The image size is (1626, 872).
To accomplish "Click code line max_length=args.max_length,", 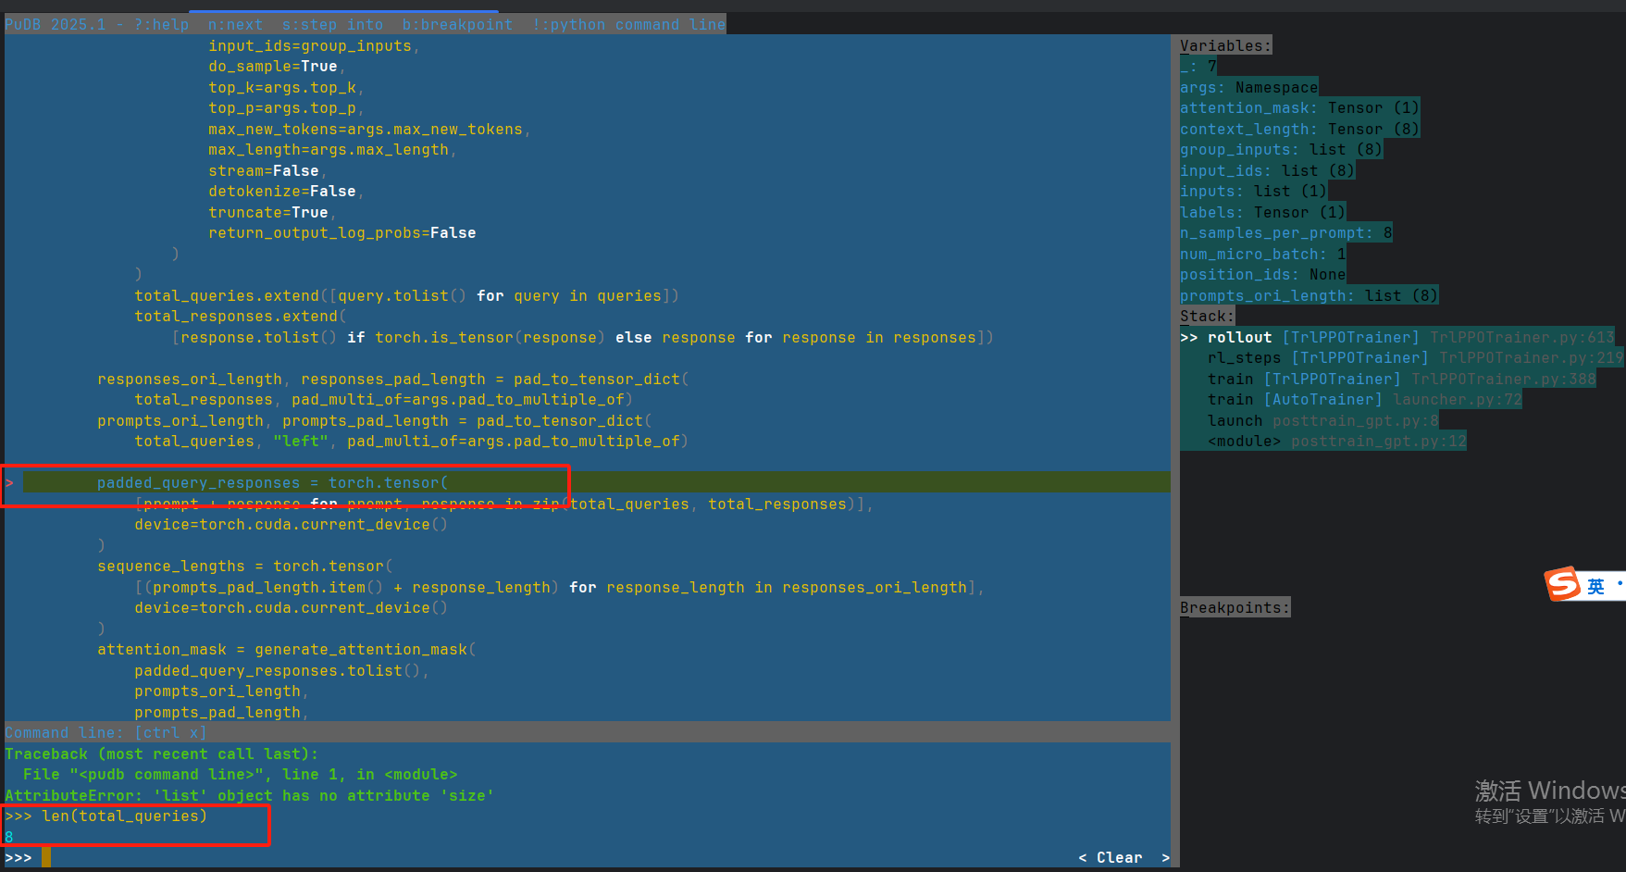I will (332, 149).
